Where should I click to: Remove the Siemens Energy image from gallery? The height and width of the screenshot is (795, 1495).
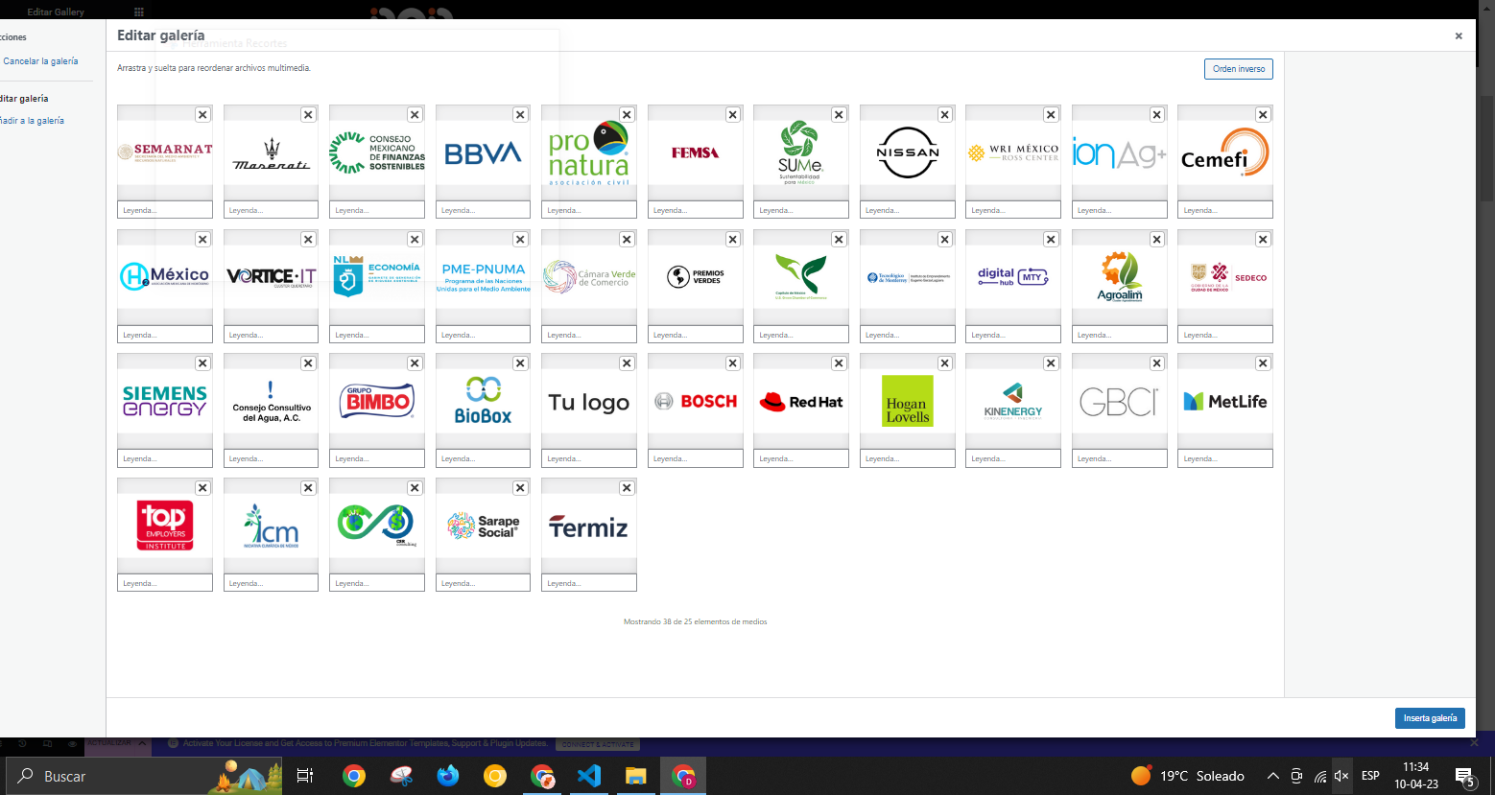pos(202,363)
